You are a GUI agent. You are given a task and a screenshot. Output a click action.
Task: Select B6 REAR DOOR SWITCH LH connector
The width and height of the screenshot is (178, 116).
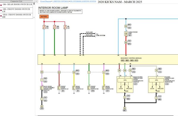point(16,5)
